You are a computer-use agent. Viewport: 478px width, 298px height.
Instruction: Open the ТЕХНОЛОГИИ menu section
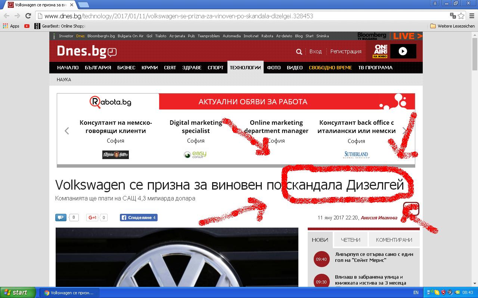point(245,67)
